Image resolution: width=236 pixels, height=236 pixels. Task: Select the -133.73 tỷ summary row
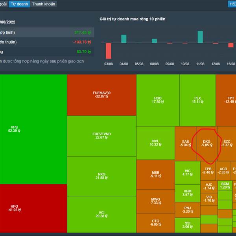coord(47,42)
